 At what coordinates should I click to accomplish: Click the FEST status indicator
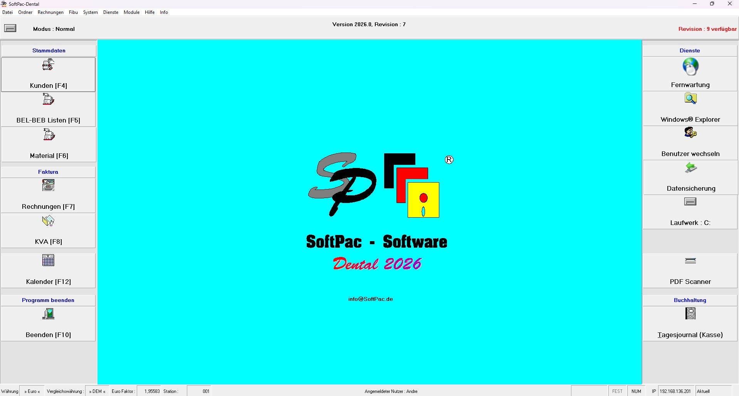(x=617, y=391)
